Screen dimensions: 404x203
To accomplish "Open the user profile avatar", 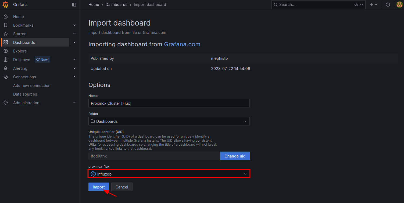I will (x=399, y=5).
